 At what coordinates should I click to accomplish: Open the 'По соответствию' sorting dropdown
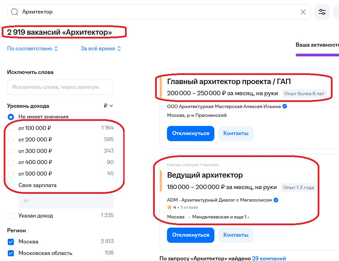pyautogui.click(x=33, y=49)
